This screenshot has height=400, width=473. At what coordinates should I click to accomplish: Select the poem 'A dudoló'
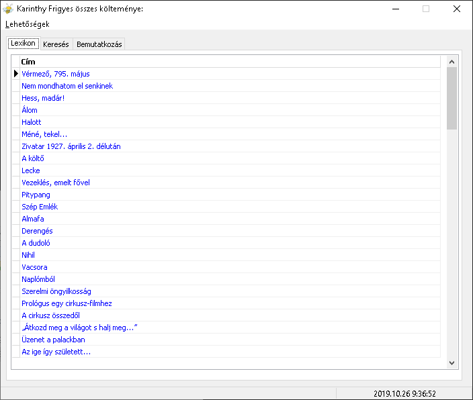click(x=230, y=243)
